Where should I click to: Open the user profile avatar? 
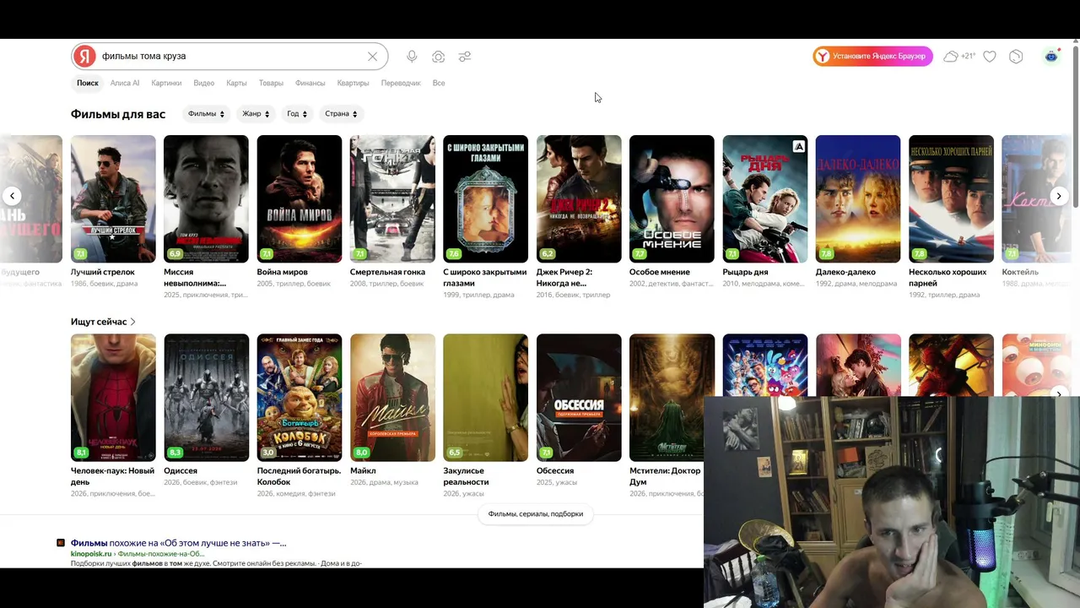pos(1051,57)
